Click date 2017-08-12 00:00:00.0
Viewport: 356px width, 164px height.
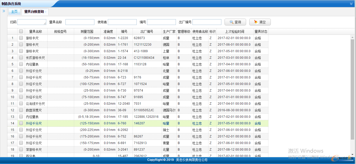234,150
